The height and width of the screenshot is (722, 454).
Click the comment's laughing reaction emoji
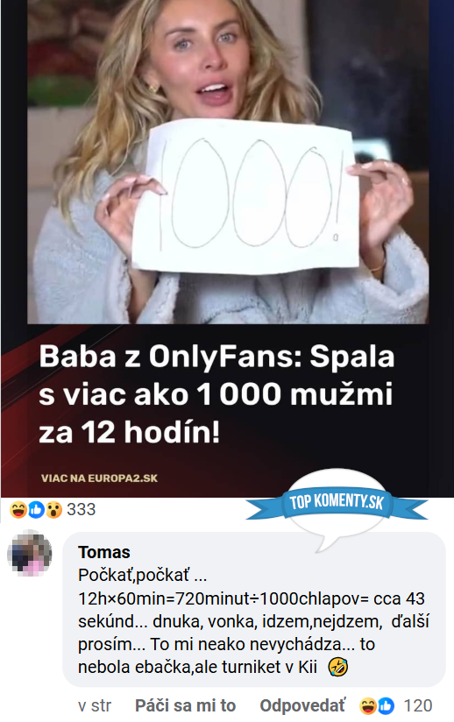pyautogui.click(x=368, y=705)
